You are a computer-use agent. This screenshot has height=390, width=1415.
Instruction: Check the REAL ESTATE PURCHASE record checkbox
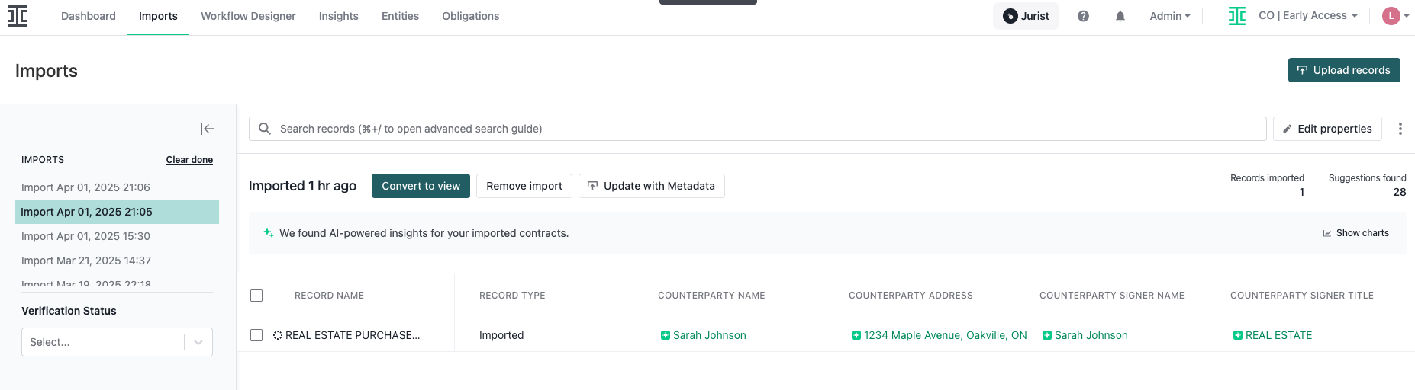[256, 335]
